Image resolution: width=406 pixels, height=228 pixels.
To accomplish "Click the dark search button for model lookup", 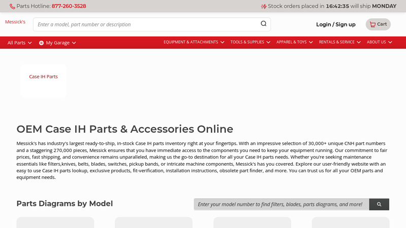I will click(379, 205).
